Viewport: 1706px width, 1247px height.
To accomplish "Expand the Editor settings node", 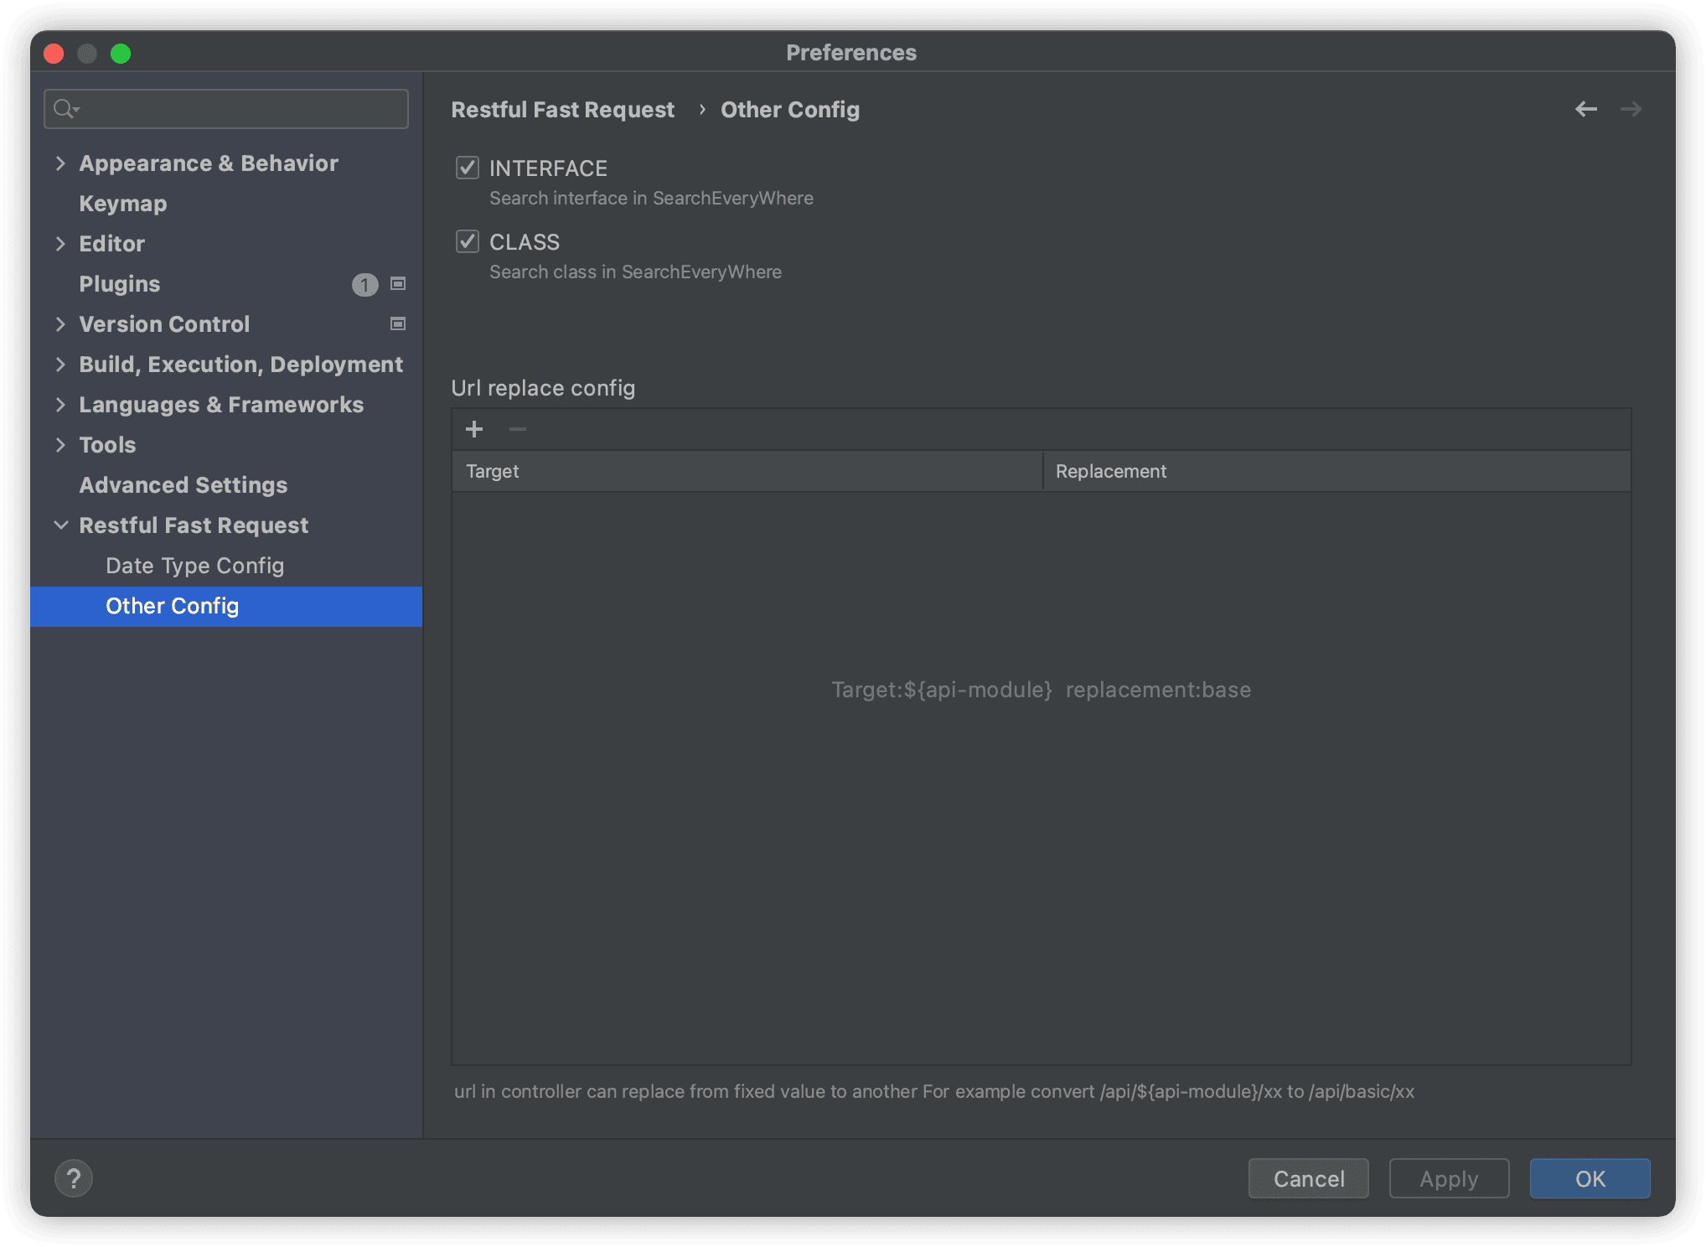I will 60,244.
